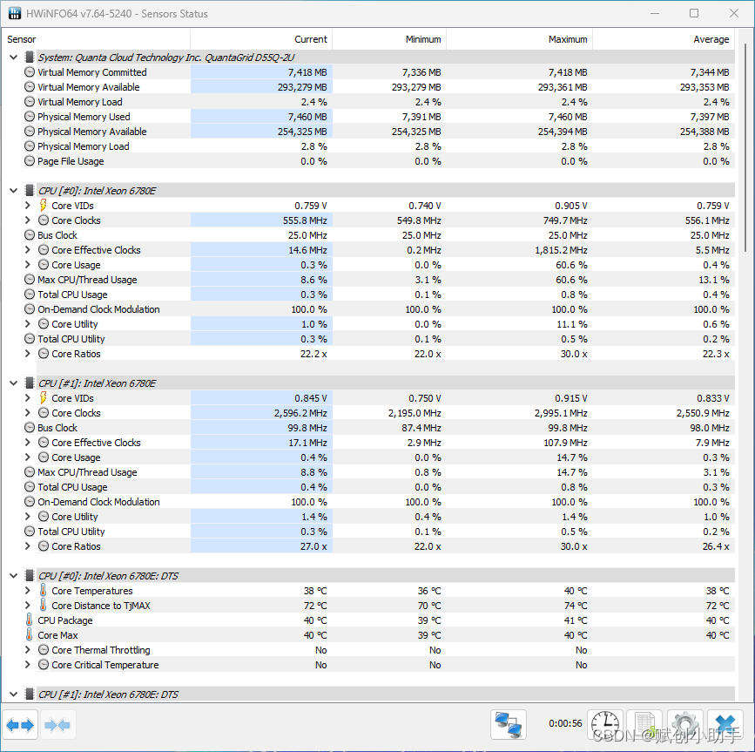This screenshot has height=752, width=755.
Task: Click the Core Distance to TjMAX thermometer icon
Action: (44, 605)
